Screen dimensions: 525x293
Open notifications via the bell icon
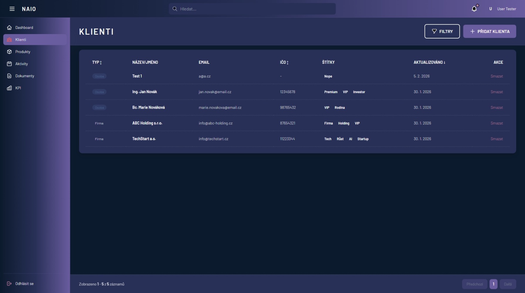[474, 9]
